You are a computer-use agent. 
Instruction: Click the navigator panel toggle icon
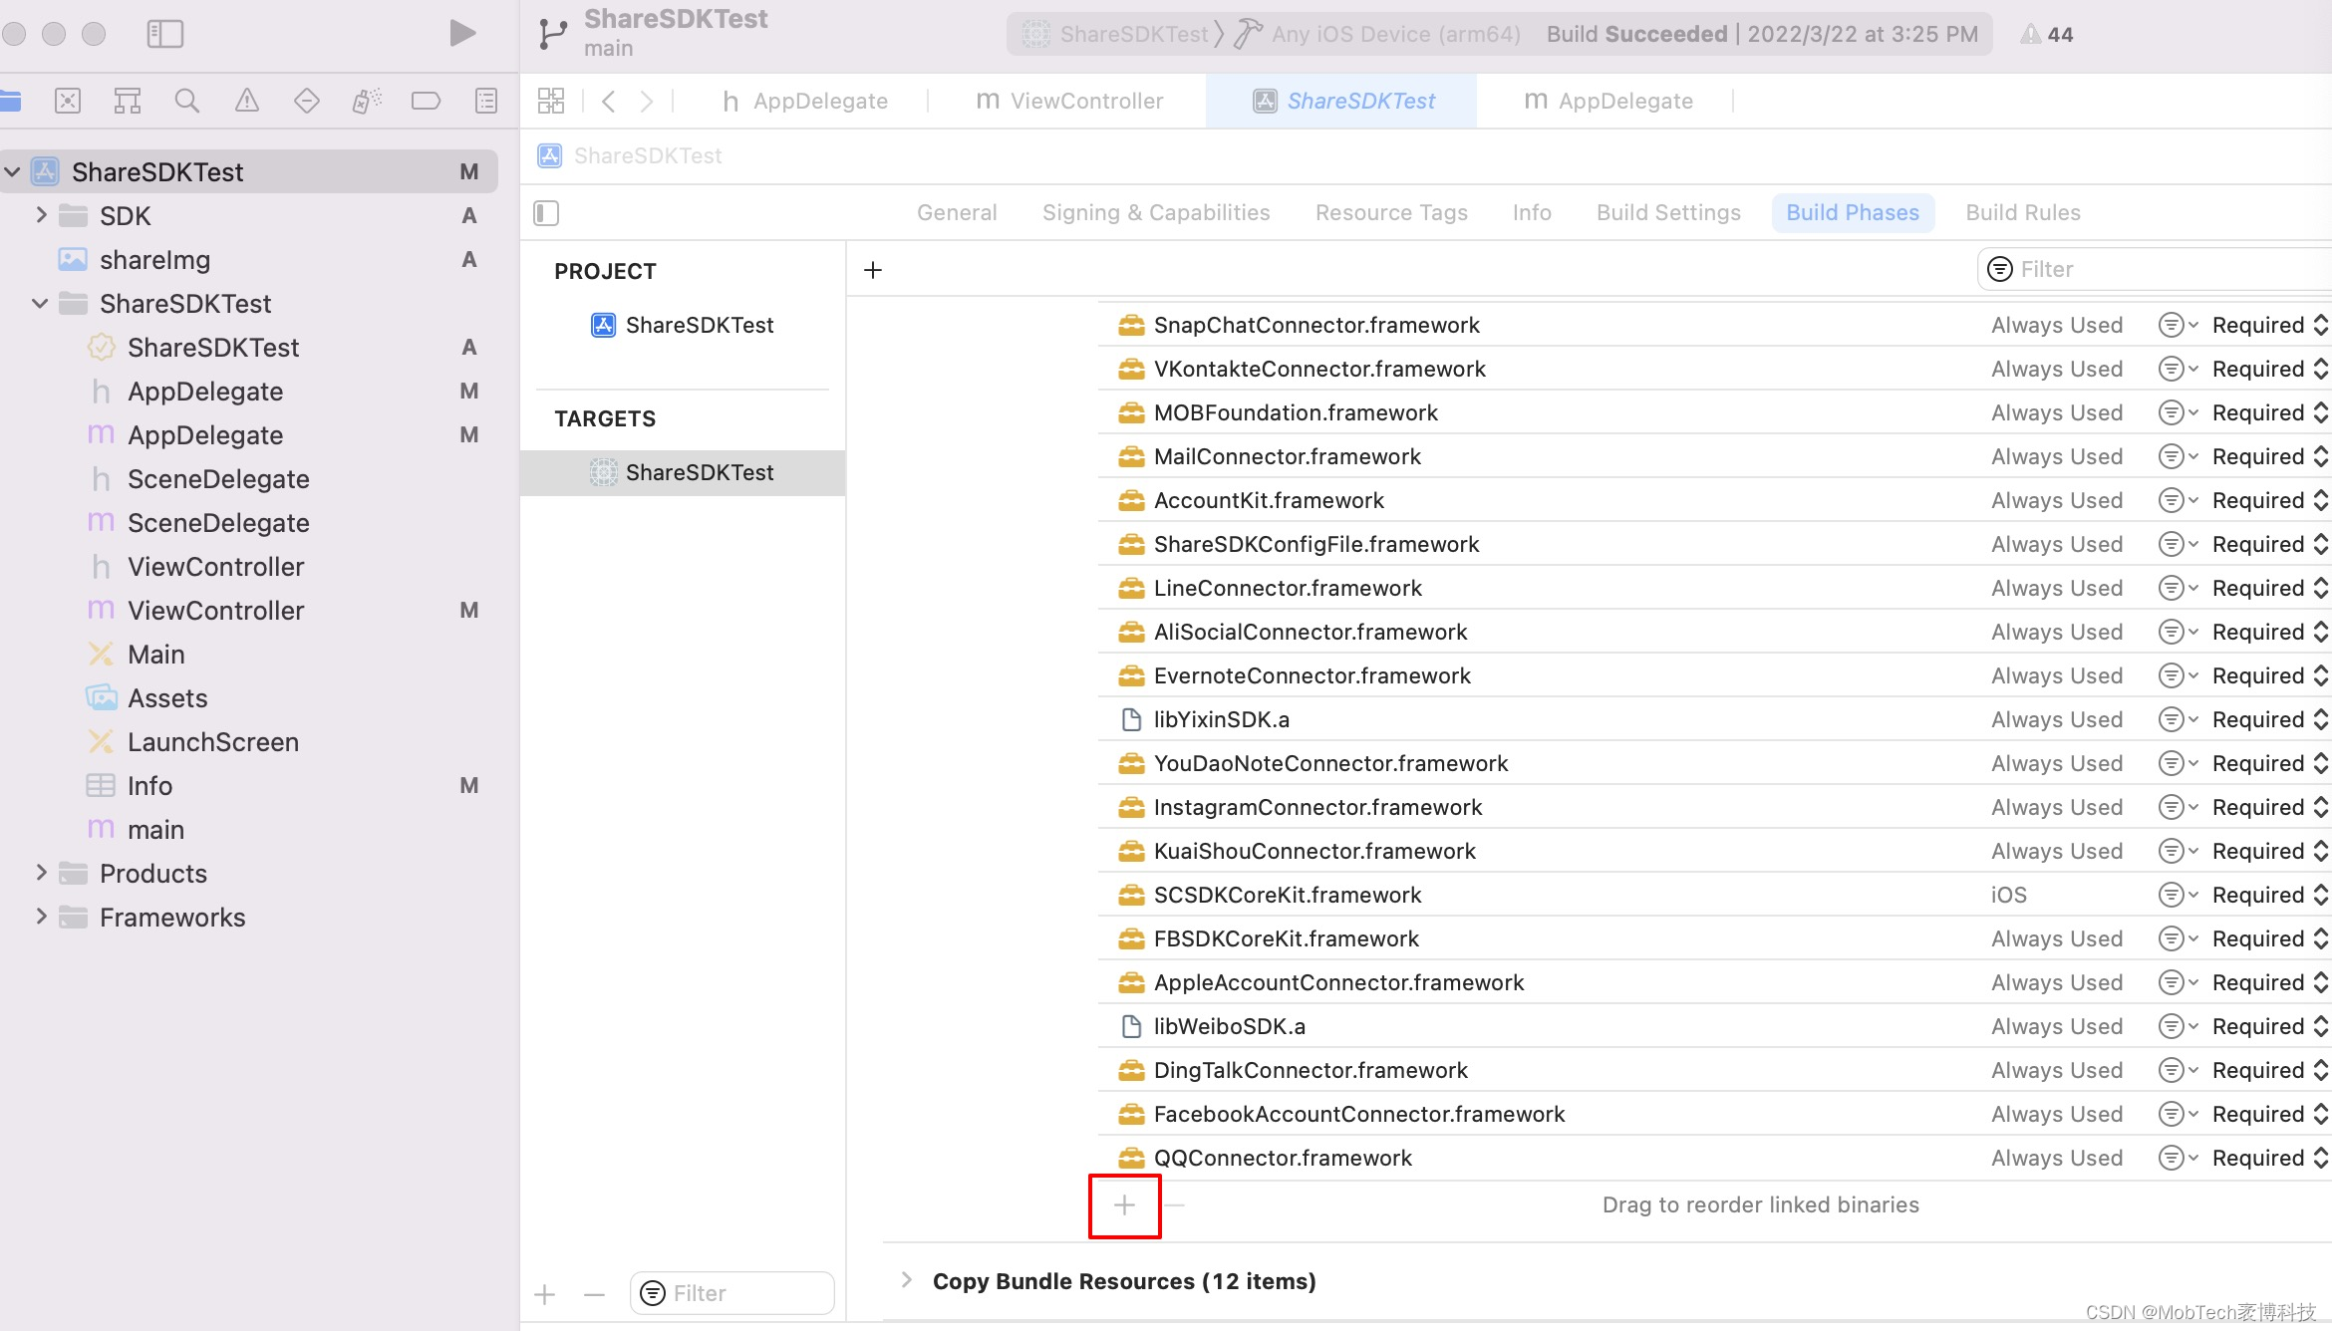click(x=165, y=34)
